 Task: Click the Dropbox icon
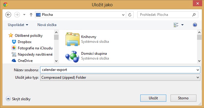tap(14, 42)
